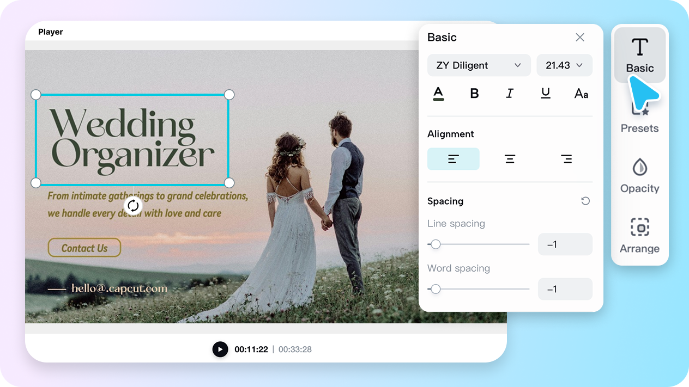Toggle italic formatting
Image resolution: width=689 pixels, height=387 pixels.
(510, 93)
